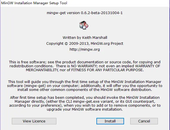The width and height of the screenshot is (170, 130).
Task: Click the "After first time setup" sentence start
Action: (28, 98)
